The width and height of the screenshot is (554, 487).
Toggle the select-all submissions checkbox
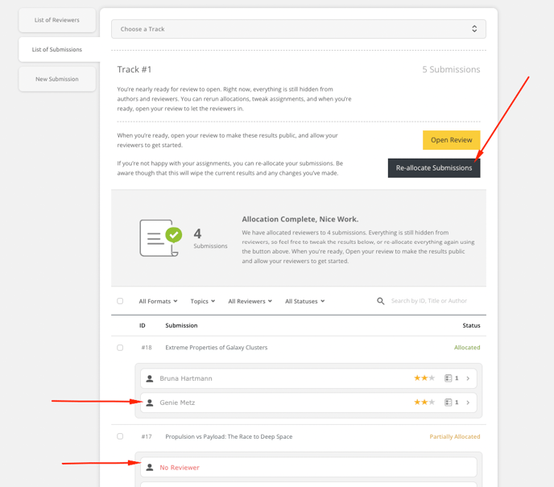120,301
